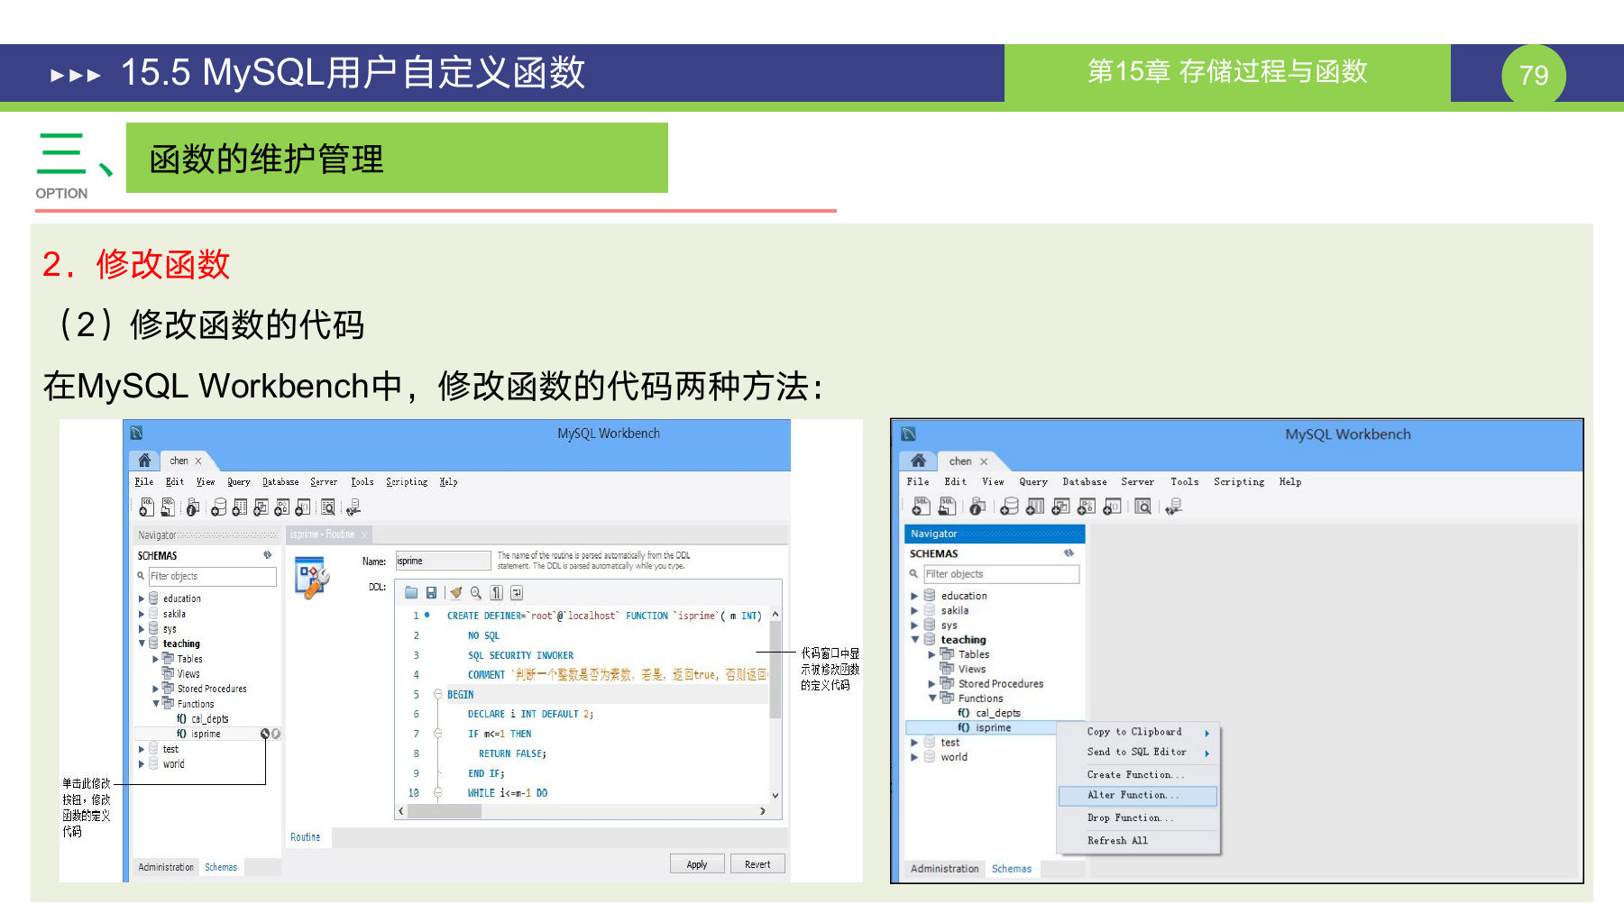Click Revert button in routine editor

(757, 864)
